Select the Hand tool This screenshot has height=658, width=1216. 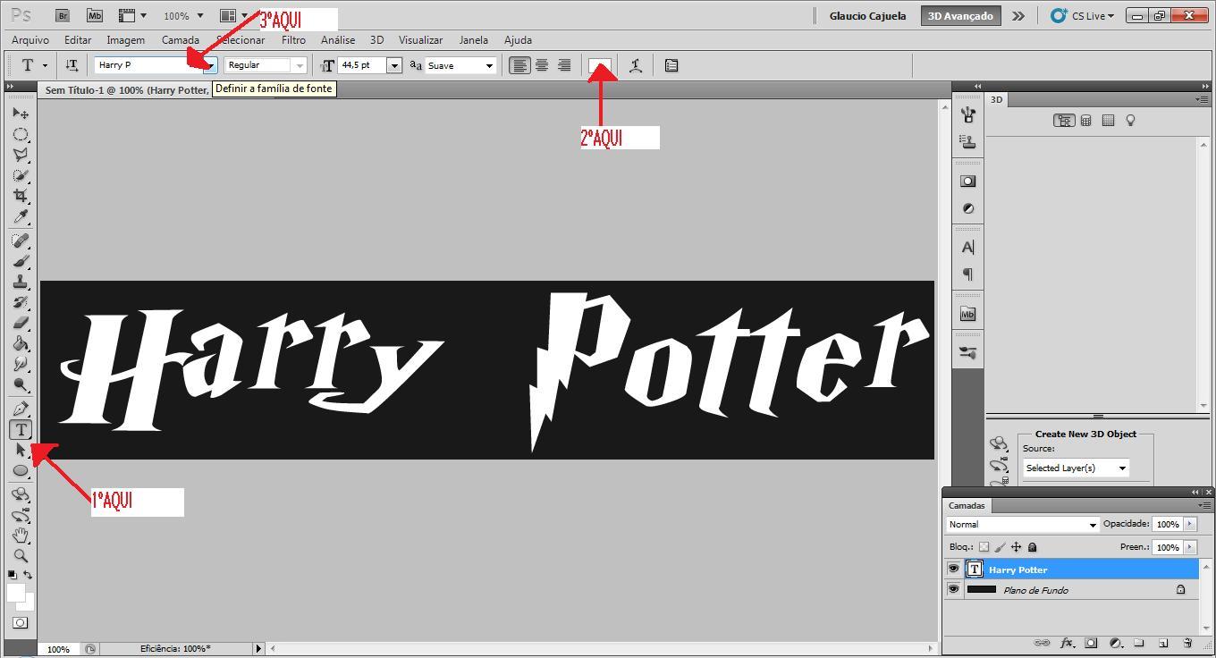coord(21,536)
